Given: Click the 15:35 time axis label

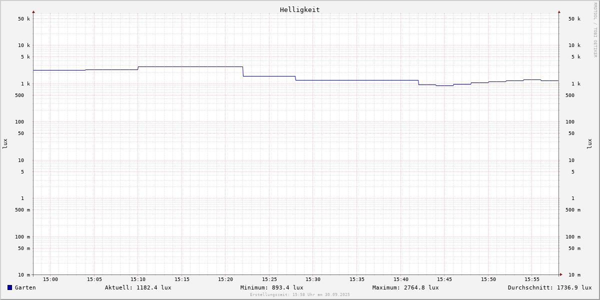Looking at the screenshot, I should 357,279.
